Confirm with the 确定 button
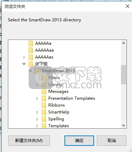 [79, 141]
